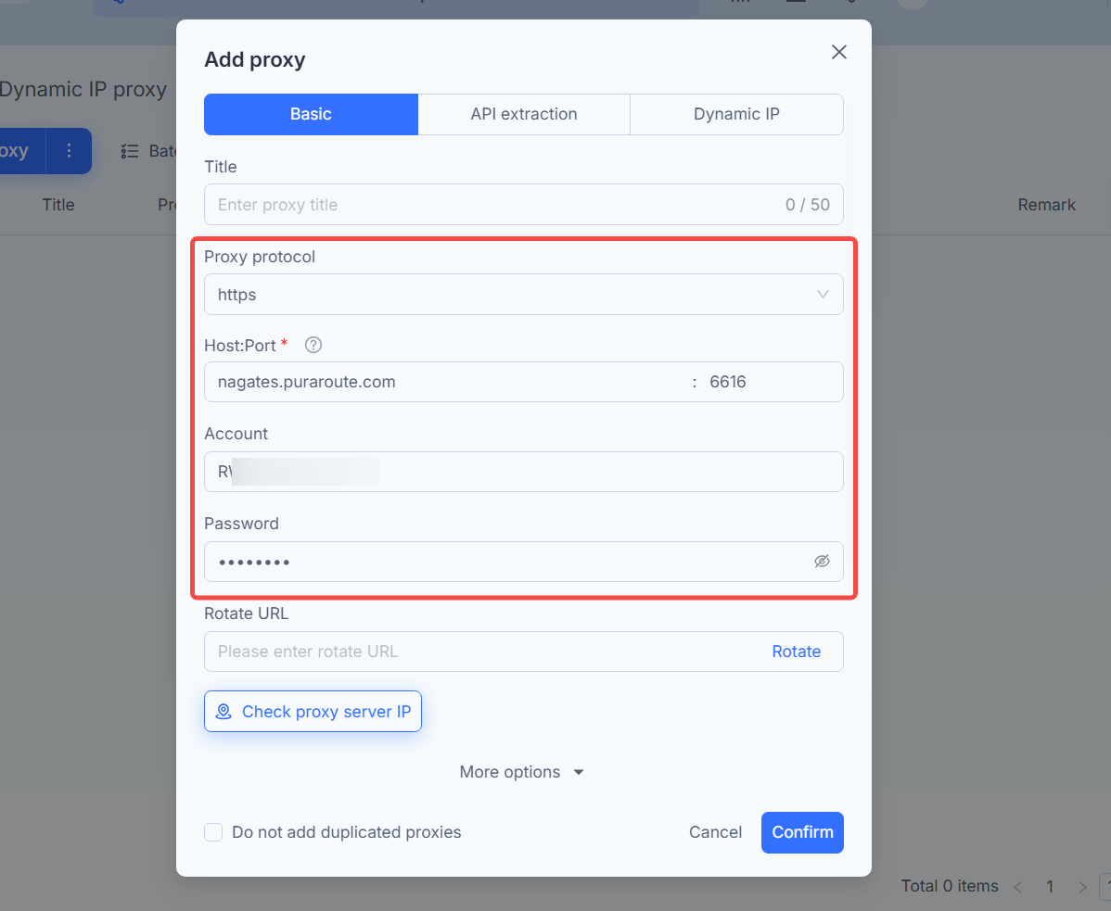Viewport: 1111px width, 911px height.
Task: Toggle password visibility eye icon
Action: 822,562
